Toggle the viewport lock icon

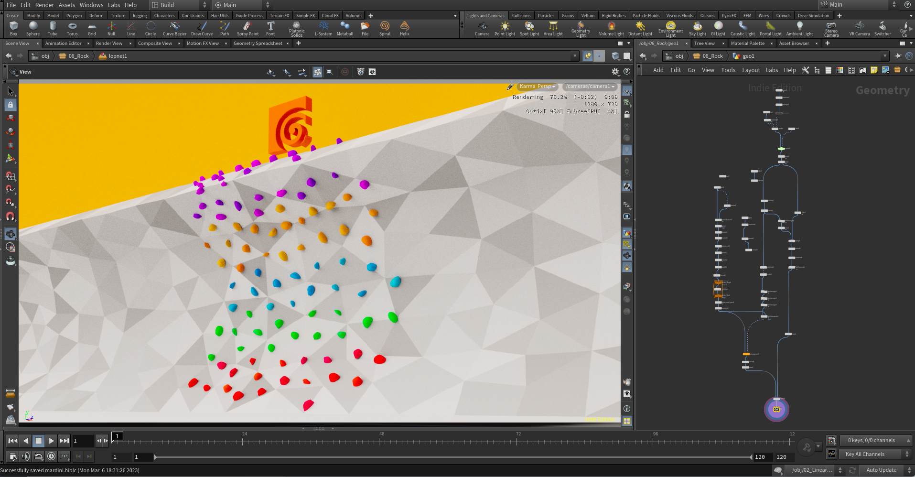(627, 115)
